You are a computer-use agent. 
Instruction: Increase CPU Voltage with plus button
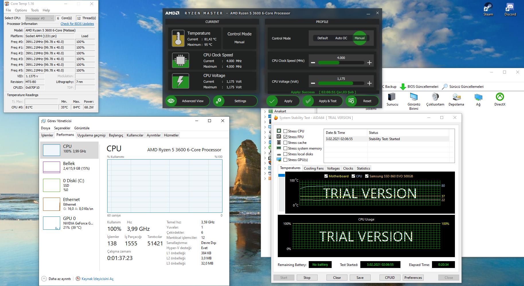[369, 83]
